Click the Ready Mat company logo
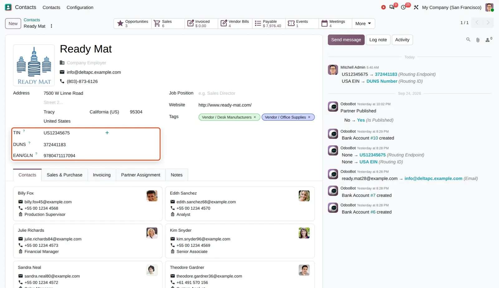The height and width of the screenshot is (288, 499). coord(34,65)
